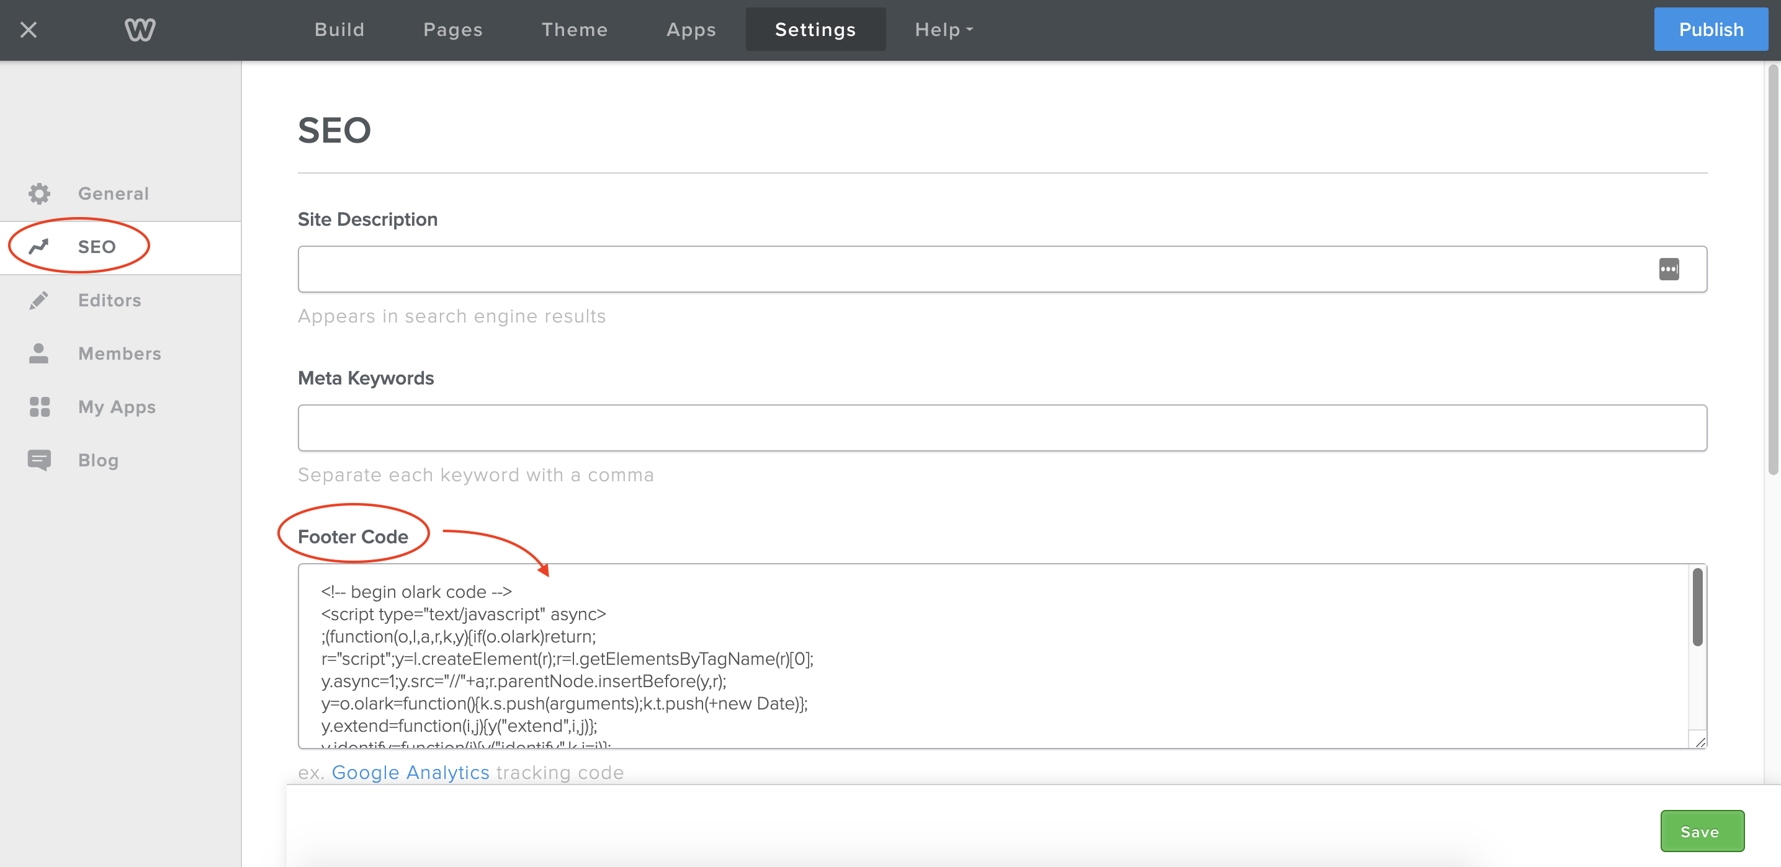Switch to the Build tab
This screenshot has width=1781, height=867.
[x=339, y=30]
